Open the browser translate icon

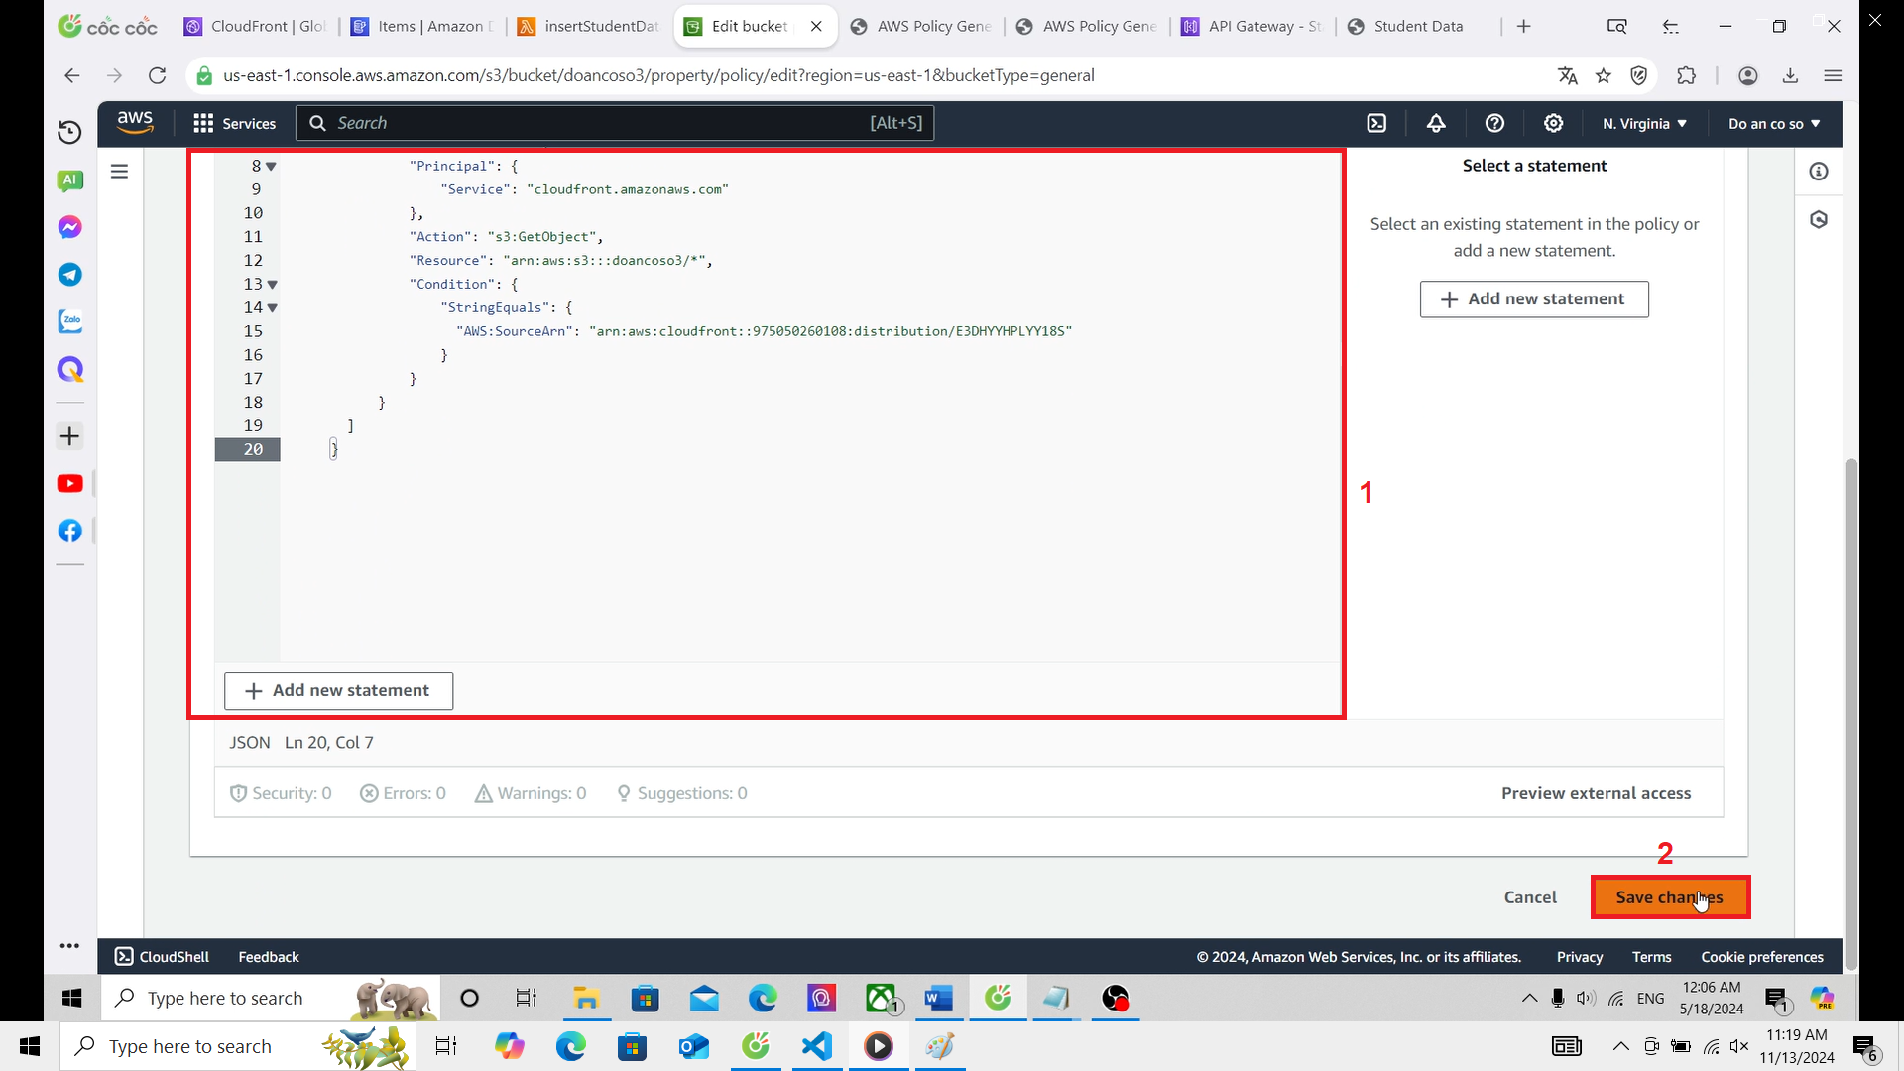(1568, 75)
